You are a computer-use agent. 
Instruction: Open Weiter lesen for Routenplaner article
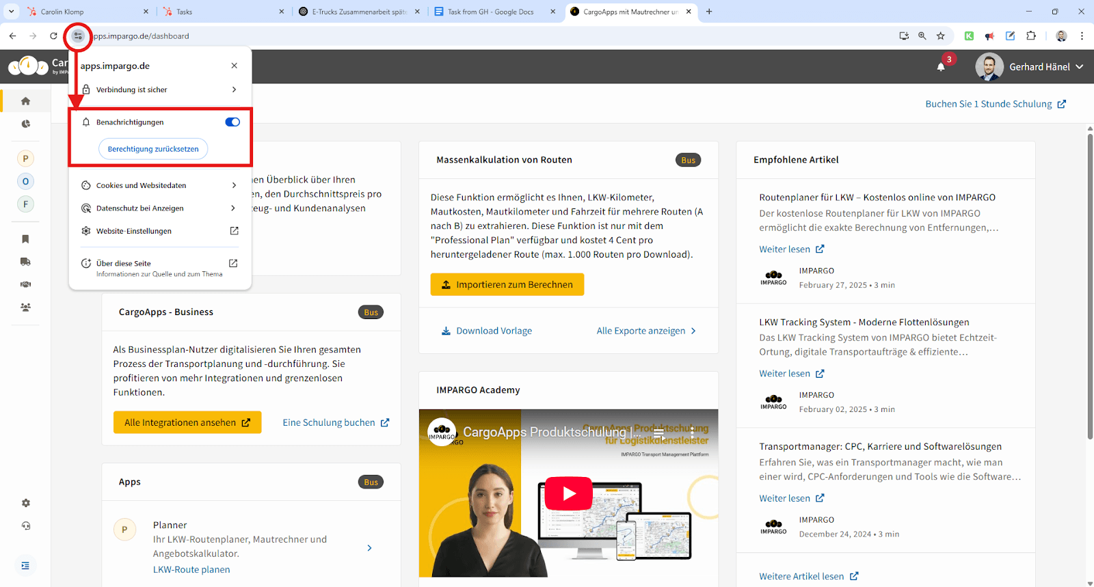(x=792, y=249)
